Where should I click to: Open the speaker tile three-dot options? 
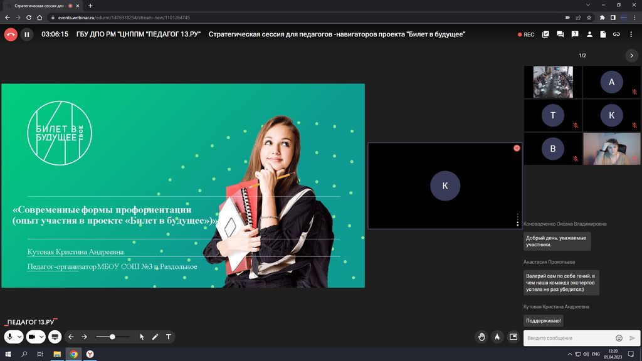point(517,220)
